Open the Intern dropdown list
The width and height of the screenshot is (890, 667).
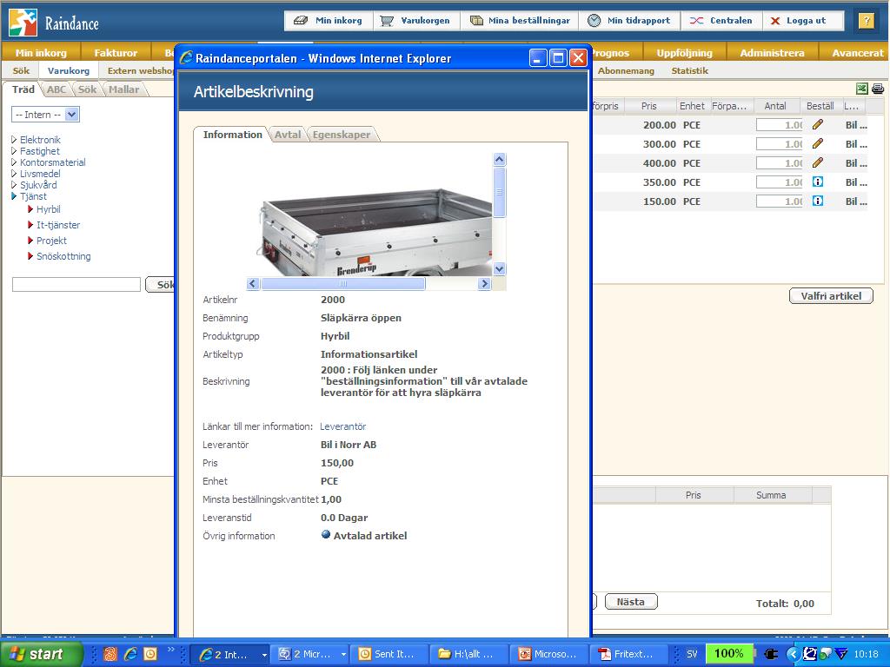point(71,115)
